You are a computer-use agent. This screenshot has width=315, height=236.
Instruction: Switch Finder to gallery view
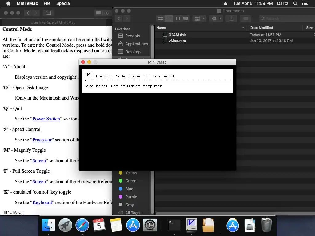click(x=185, y=18)
